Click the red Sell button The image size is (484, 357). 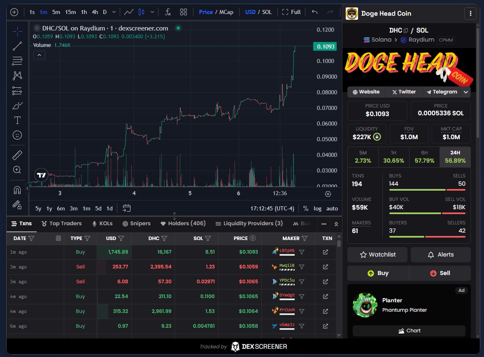tap(440, 273)
